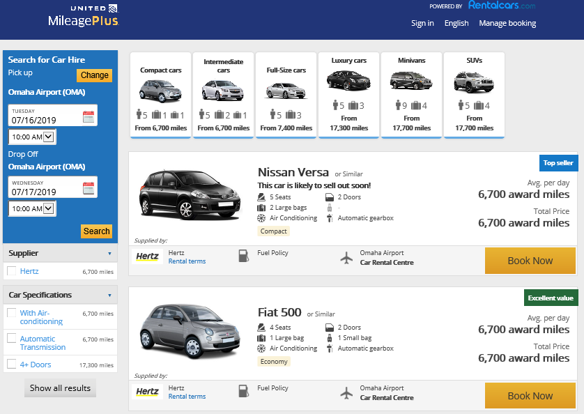
Task: Click the small bag icon for Fiat 500
Action: [329, 338]
